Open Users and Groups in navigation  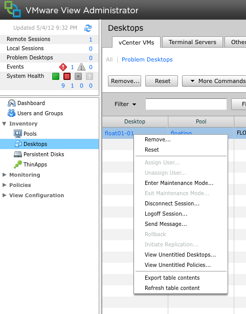40,113
